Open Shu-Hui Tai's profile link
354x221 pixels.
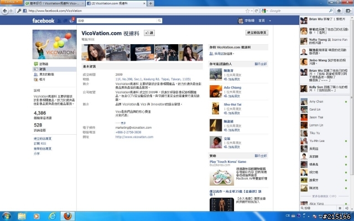[232, 104]
